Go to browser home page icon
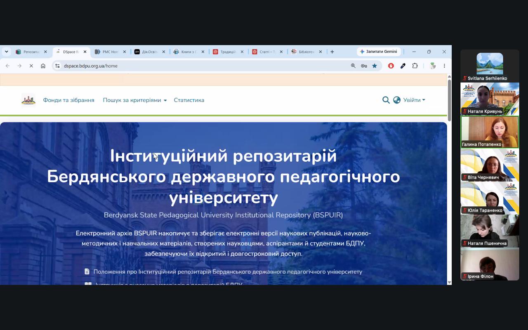528x330 pixels. (x=43, y=66)
